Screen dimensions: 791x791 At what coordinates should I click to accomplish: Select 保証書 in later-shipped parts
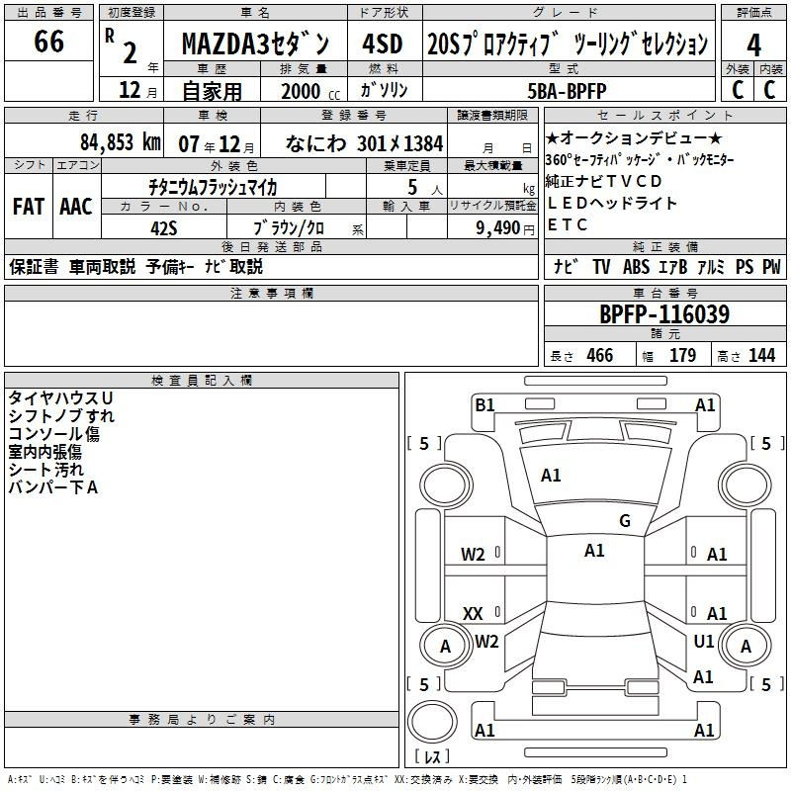[x=34, y=266]
